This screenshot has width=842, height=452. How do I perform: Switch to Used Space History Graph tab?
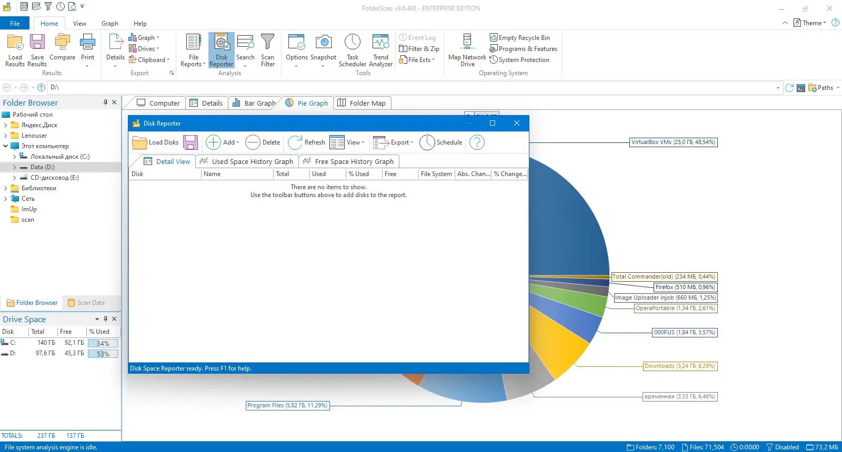click(x=247, y=161)
